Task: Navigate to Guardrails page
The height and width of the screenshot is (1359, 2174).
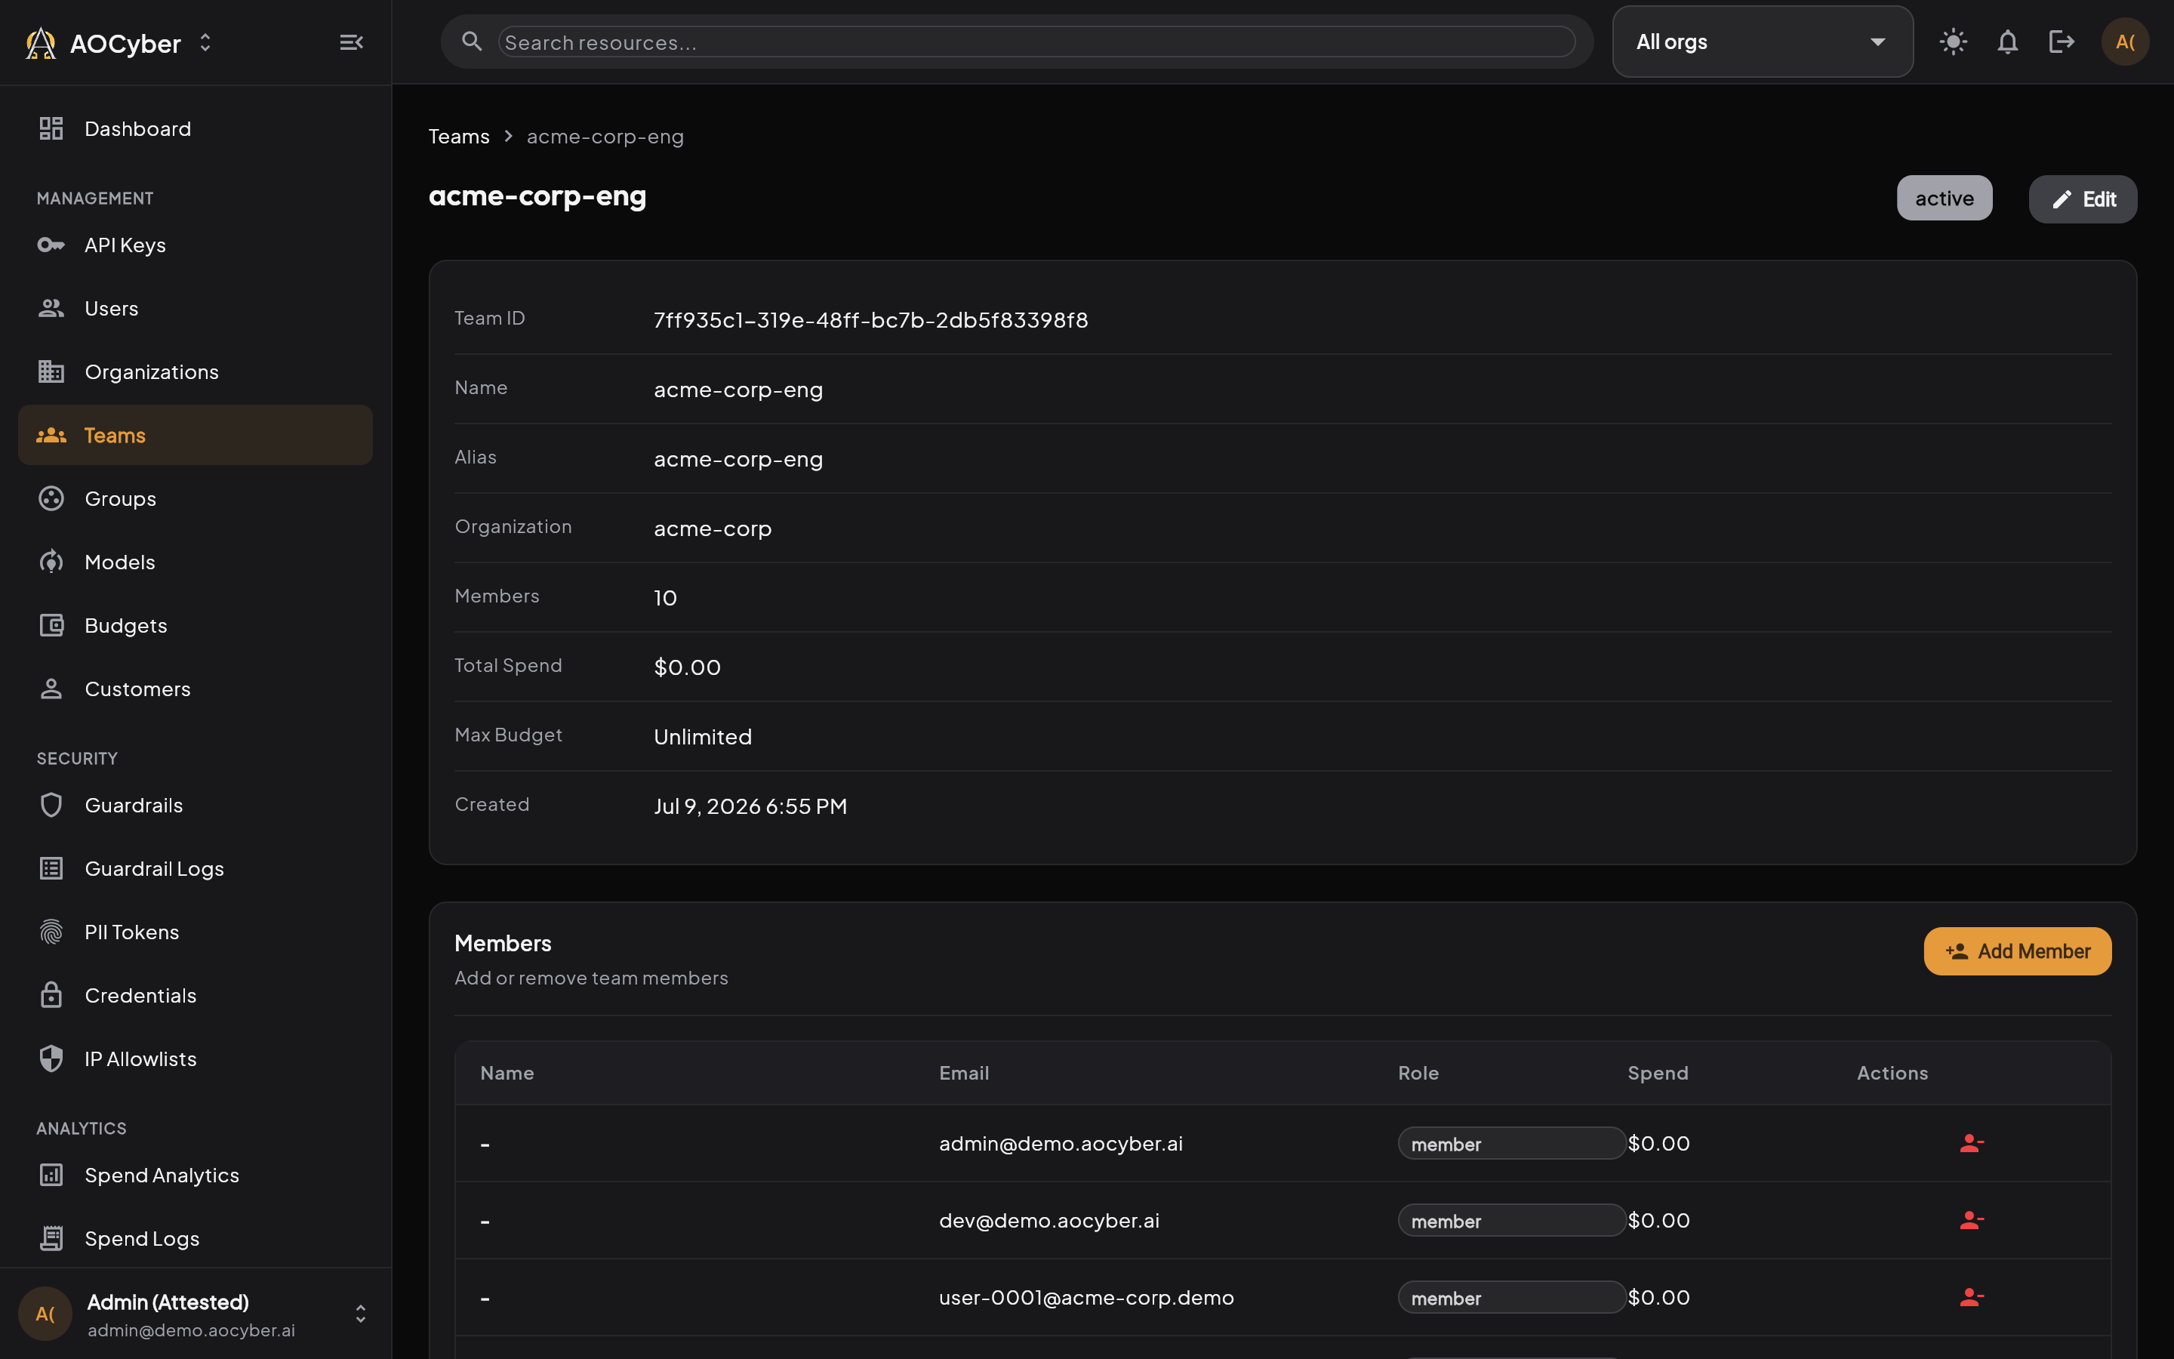Action: (x=195, y=804)
